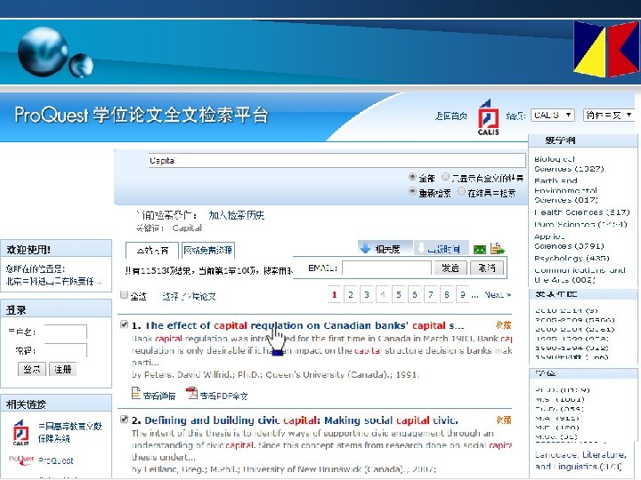Click the username input field
This screenshot has height=480, width=641.
66,332
